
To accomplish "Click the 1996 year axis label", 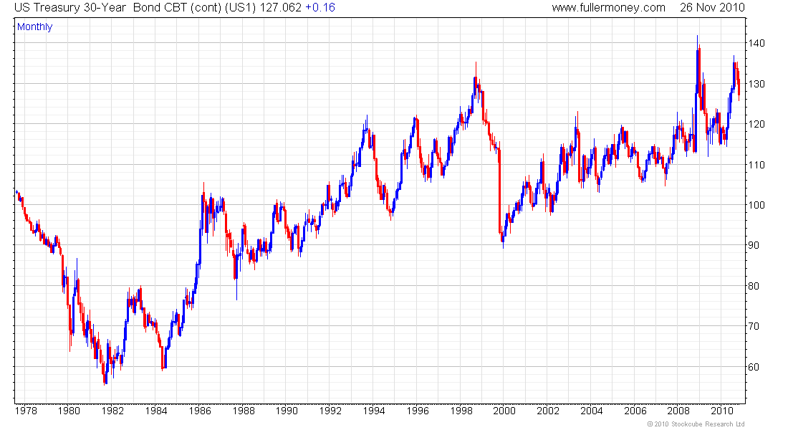I will (418, 411).
